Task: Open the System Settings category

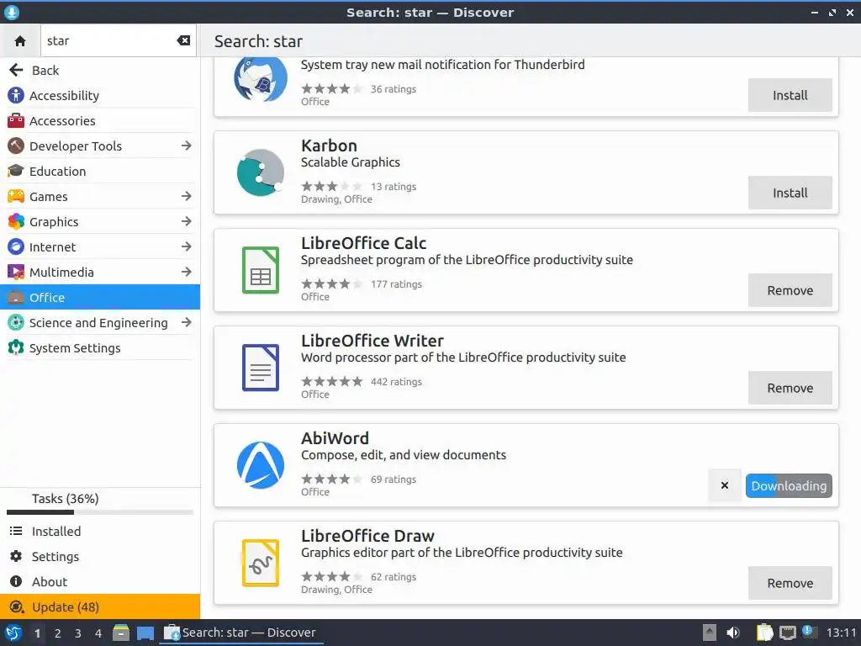Action: tap(100, 347)
